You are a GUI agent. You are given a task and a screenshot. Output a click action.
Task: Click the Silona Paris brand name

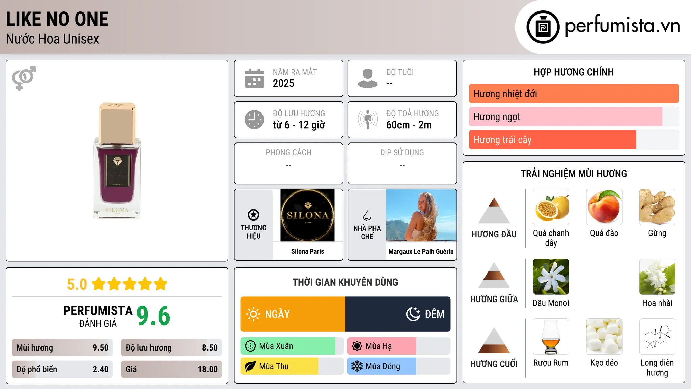307,251
